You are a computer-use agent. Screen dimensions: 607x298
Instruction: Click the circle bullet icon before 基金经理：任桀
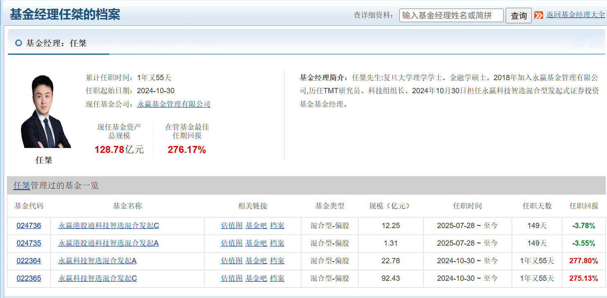[x=18, y=43]
